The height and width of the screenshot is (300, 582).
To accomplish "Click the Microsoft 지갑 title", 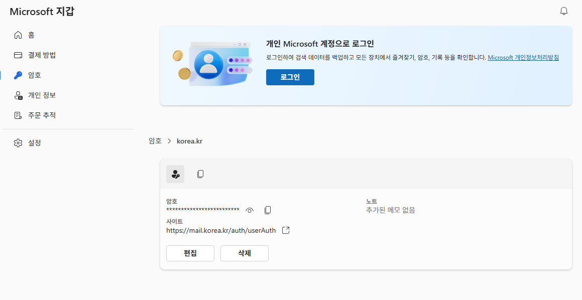I will coord(42,12).
